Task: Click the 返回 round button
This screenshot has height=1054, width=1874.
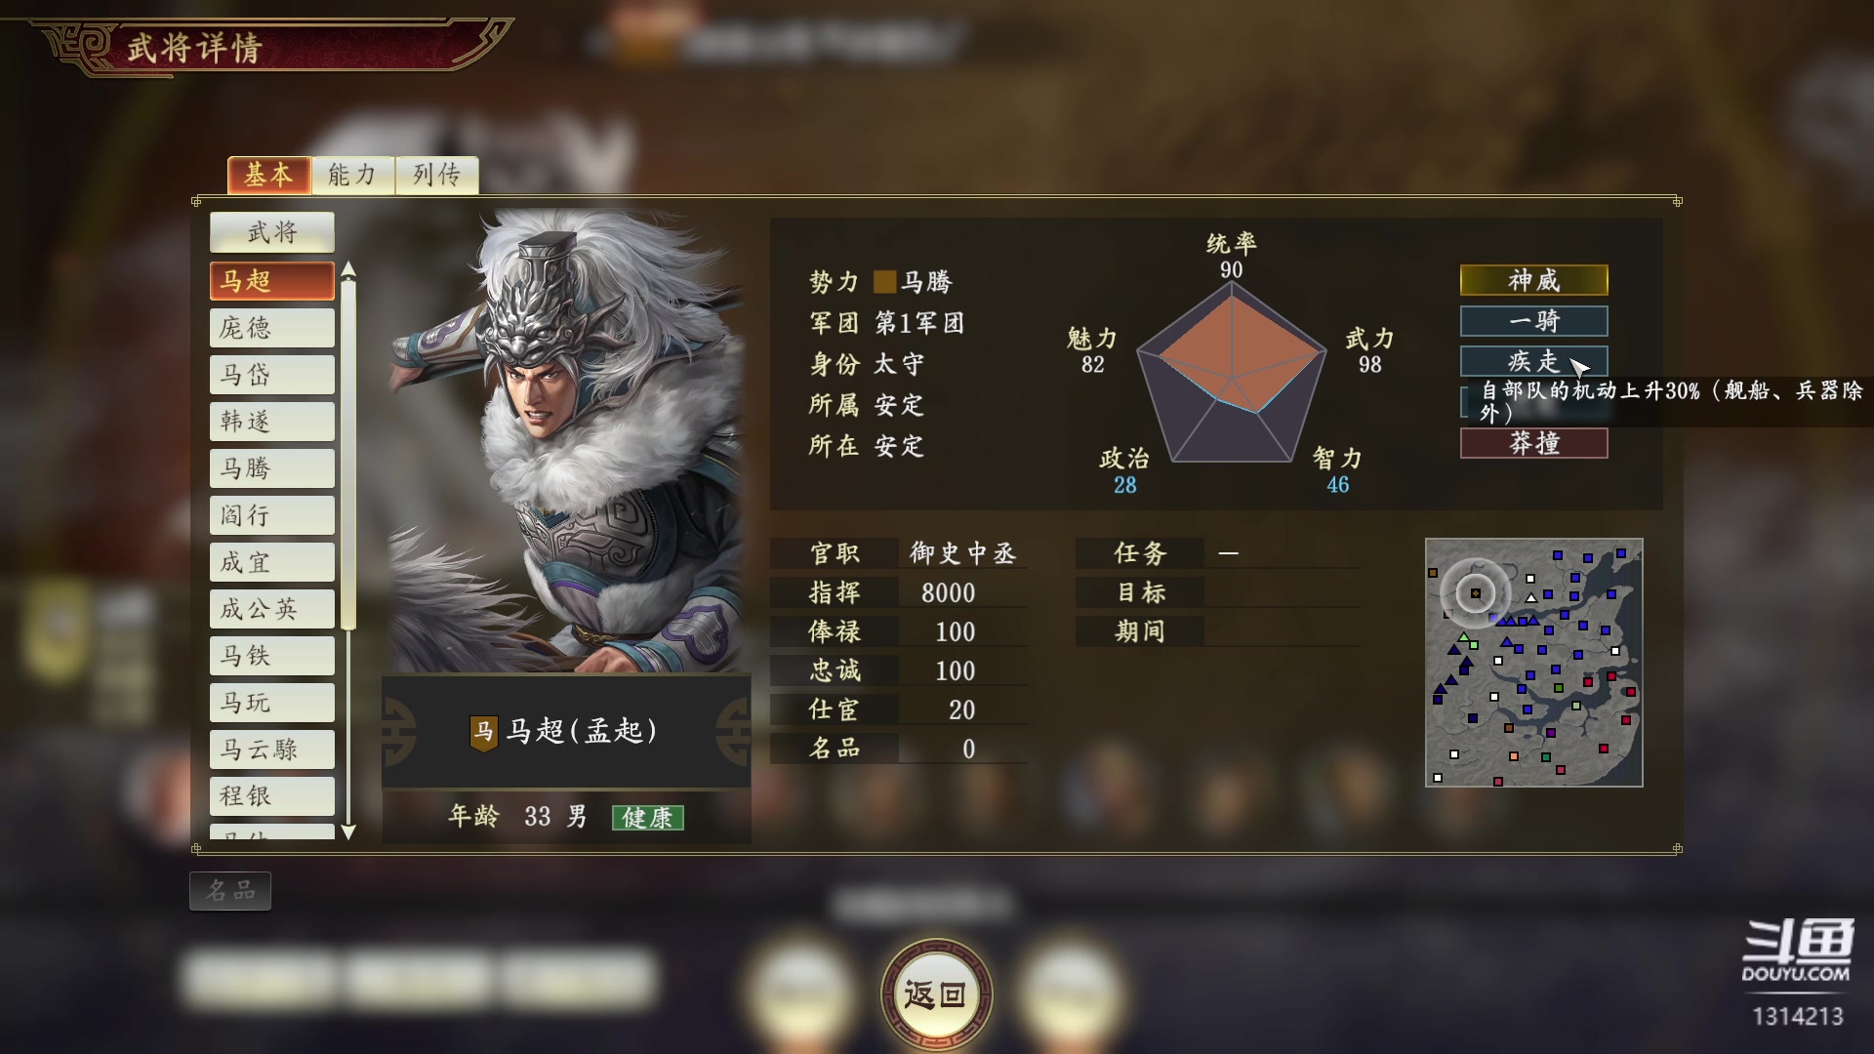Action: [x=936, y=994]
